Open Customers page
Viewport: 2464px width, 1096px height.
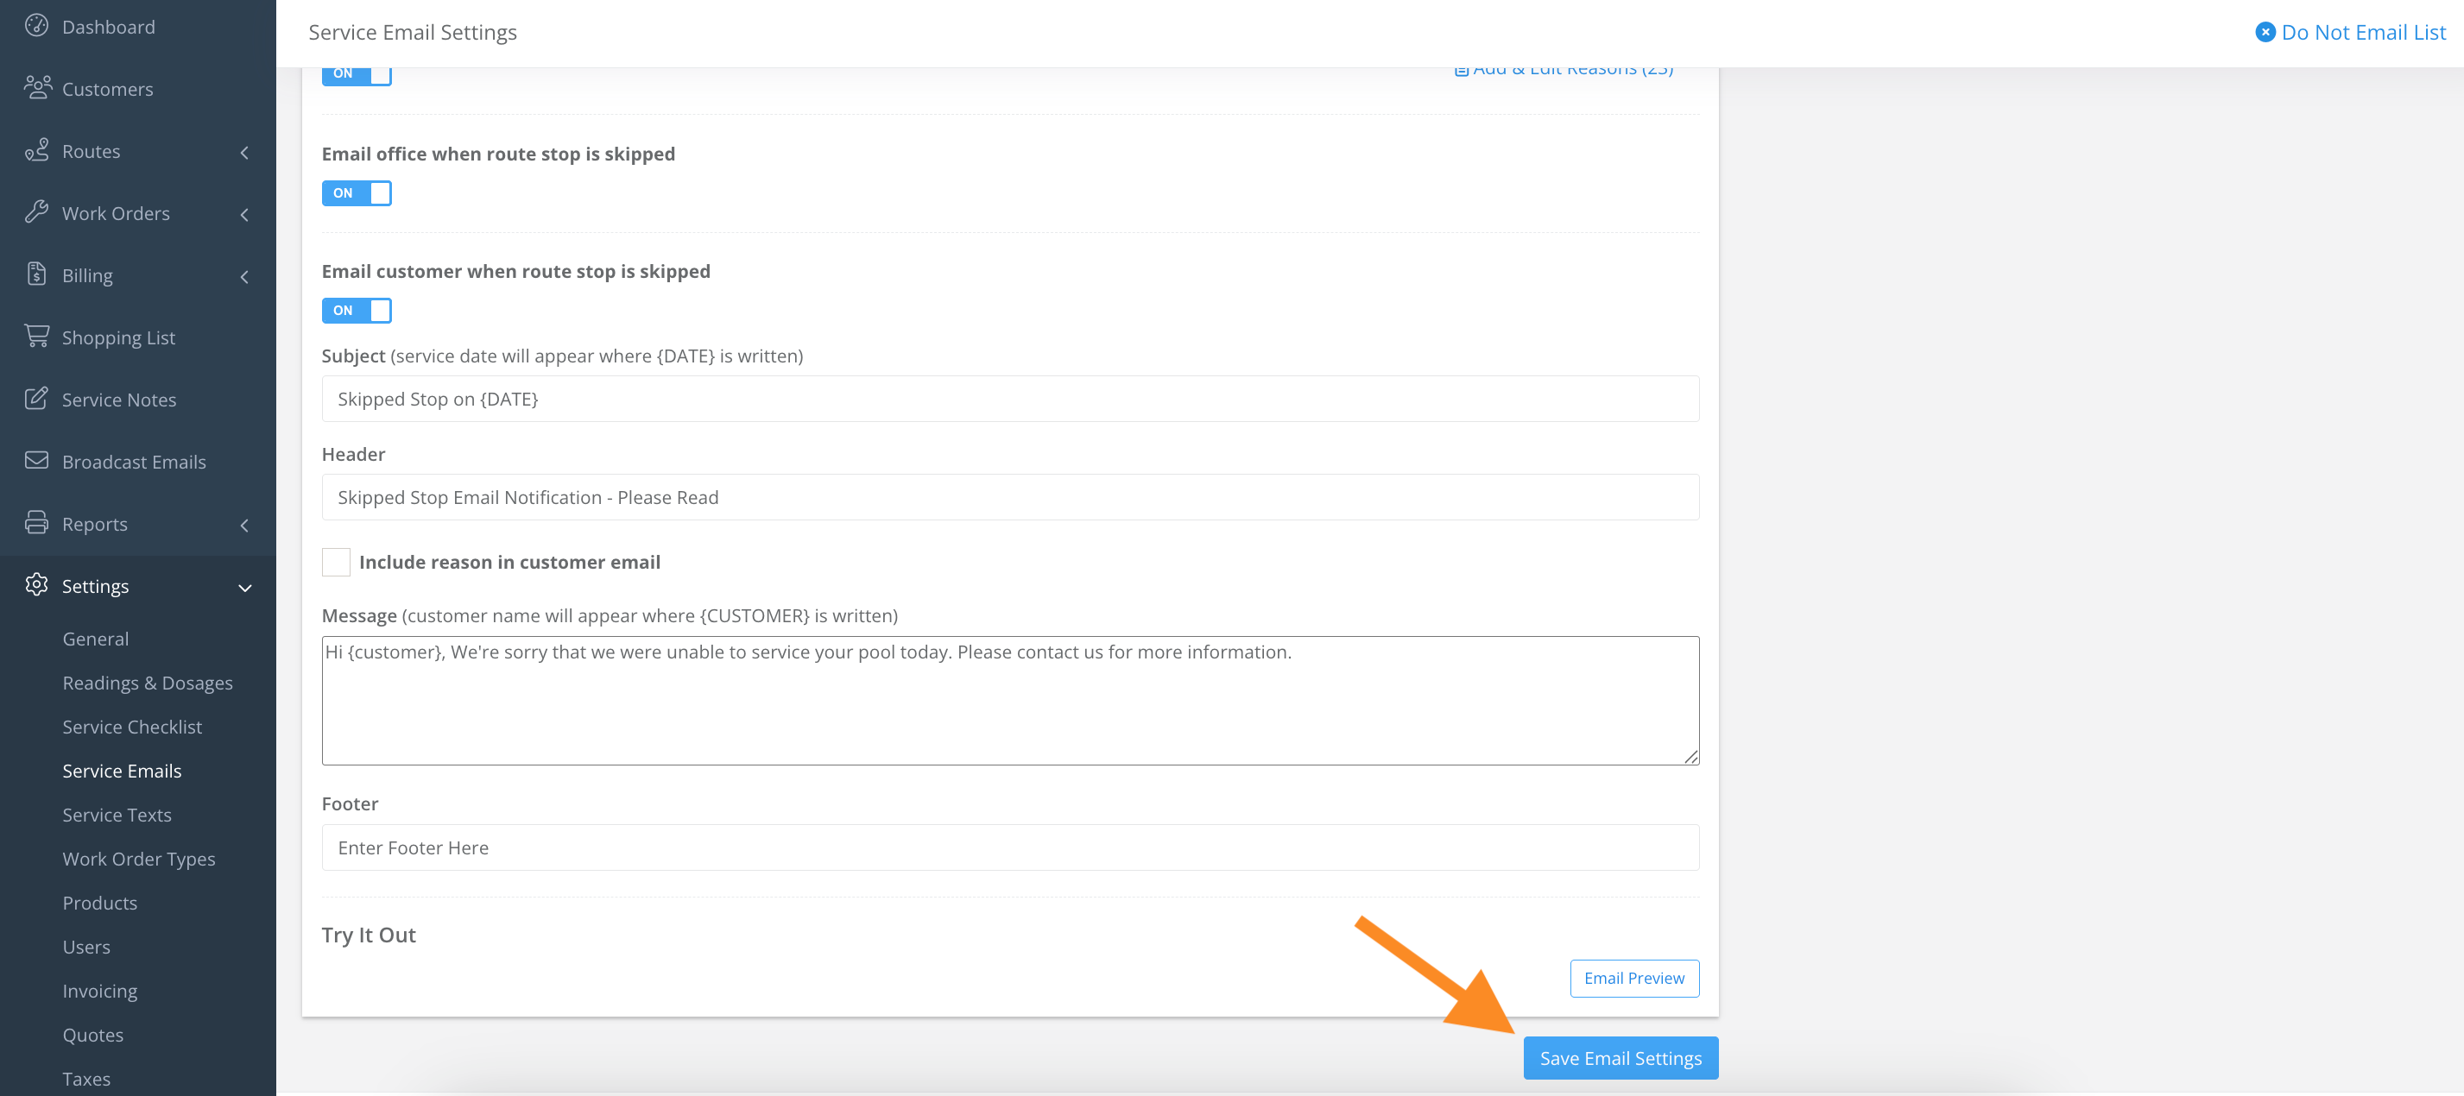tap(108, 89)
